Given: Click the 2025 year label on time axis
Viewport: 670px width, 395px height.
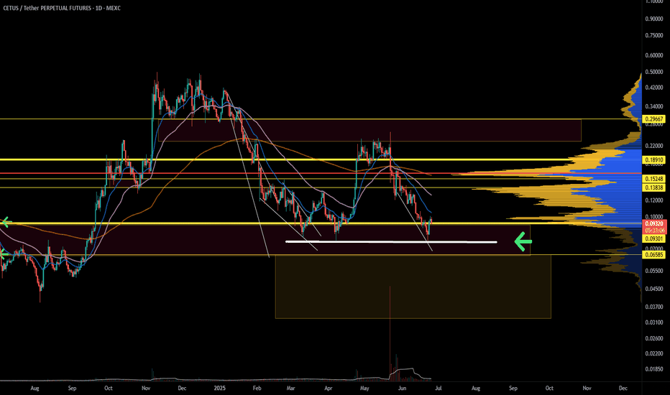Looking at the screenshot, I should pos(220,388).
